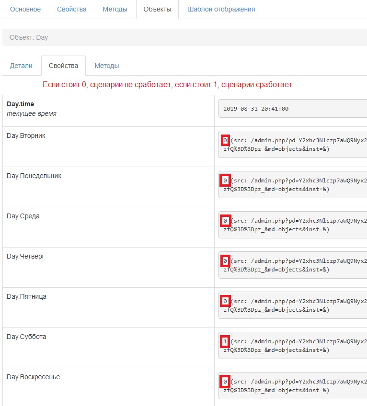Image resolution: width=367 pixels, height=406 pixels.
Task: Click into the Day.Понедельник value field
Action: pyautogui.click(x=292, y=185)
